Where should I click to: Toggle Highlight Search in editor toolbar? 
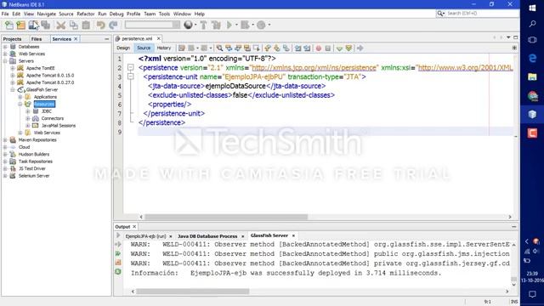247,48
